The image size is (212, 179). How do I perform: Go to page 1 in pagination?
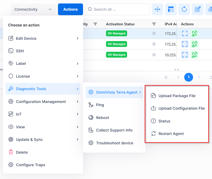[189, 77]
